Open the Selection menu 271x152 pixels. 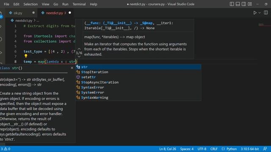pos(30,4)
